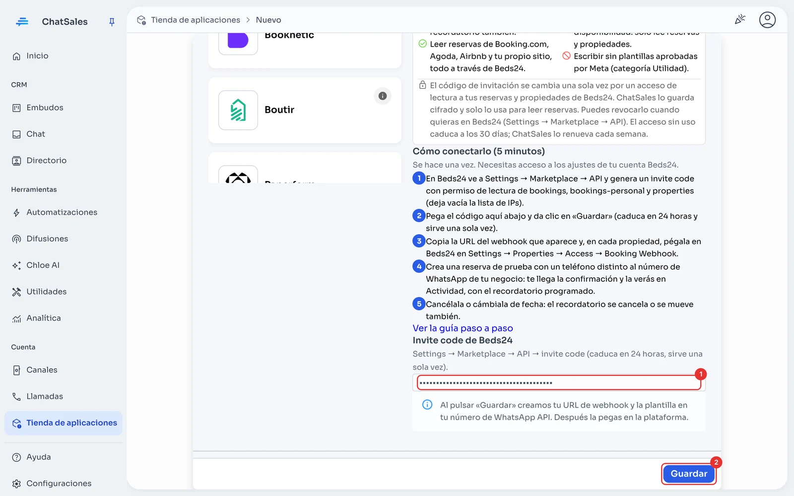Focus the Beds24 invite code field
The height and width of the screenshot is (496, 794).
click(559, 383)
